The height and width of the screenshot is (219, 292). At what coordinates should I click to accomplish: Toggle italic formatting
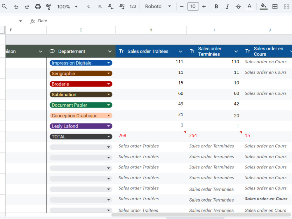click(227, 6)
